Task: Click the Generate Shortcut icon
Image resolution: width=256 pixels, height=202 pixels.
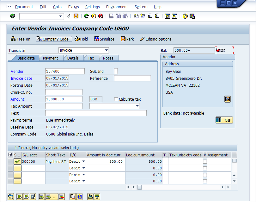Action: [x=174, y=16]
